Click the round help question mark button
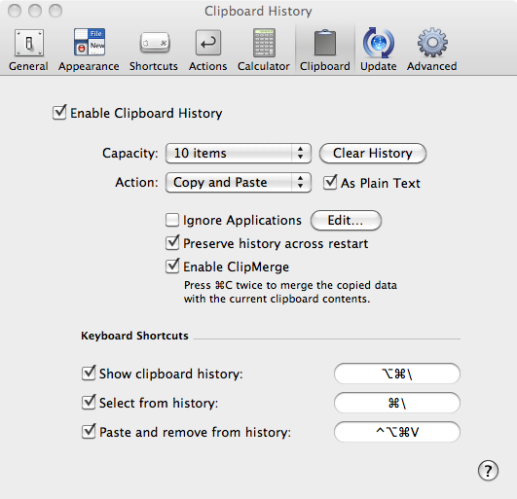This screenshot has width=517, height=499. [488, 471]
